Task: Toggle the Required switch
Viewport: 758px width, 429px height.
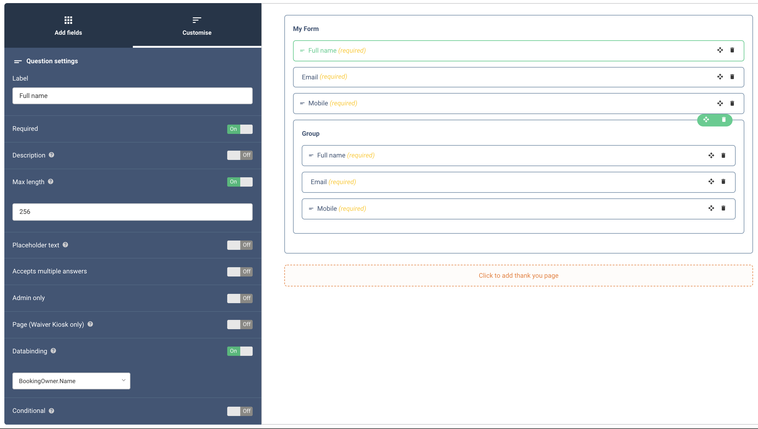Action: (x=240, y=129)
